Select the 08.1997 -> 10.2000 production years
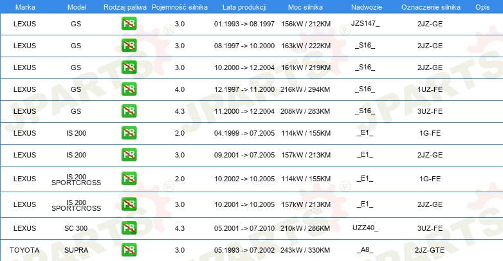The width and height of the screenshot is (503, 261). click(x=244, y=46)
